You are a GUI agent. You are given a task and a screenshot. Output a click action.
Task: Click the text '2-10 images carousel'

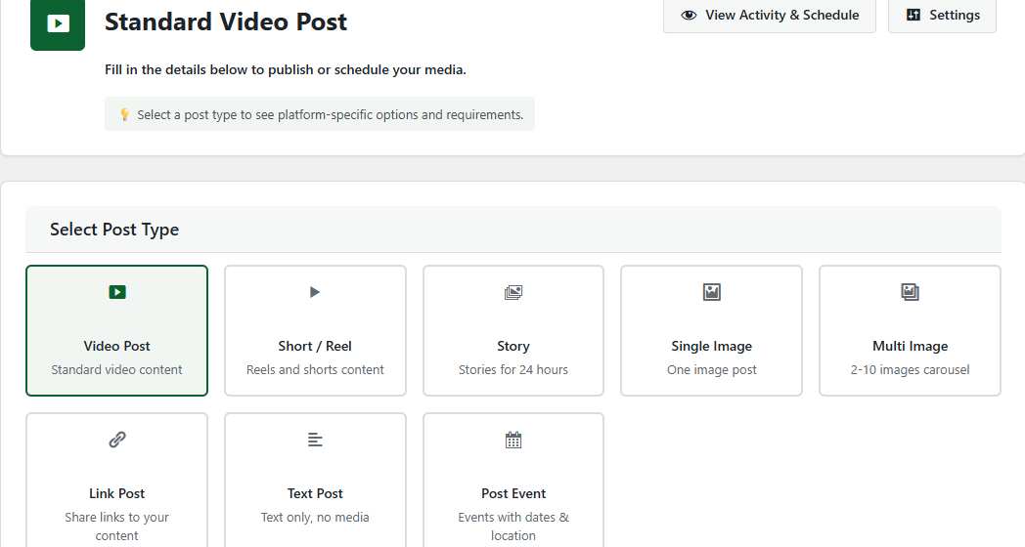[x=910, y=369]
